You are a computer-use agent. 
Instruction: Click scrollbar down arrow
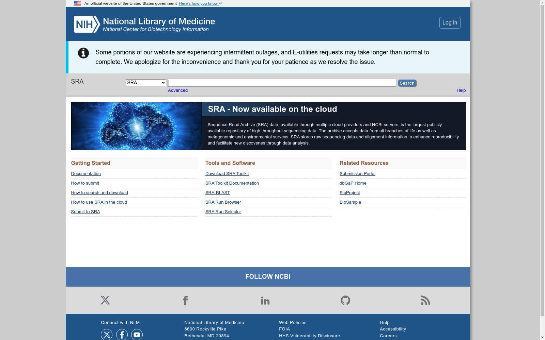[542, 337]
